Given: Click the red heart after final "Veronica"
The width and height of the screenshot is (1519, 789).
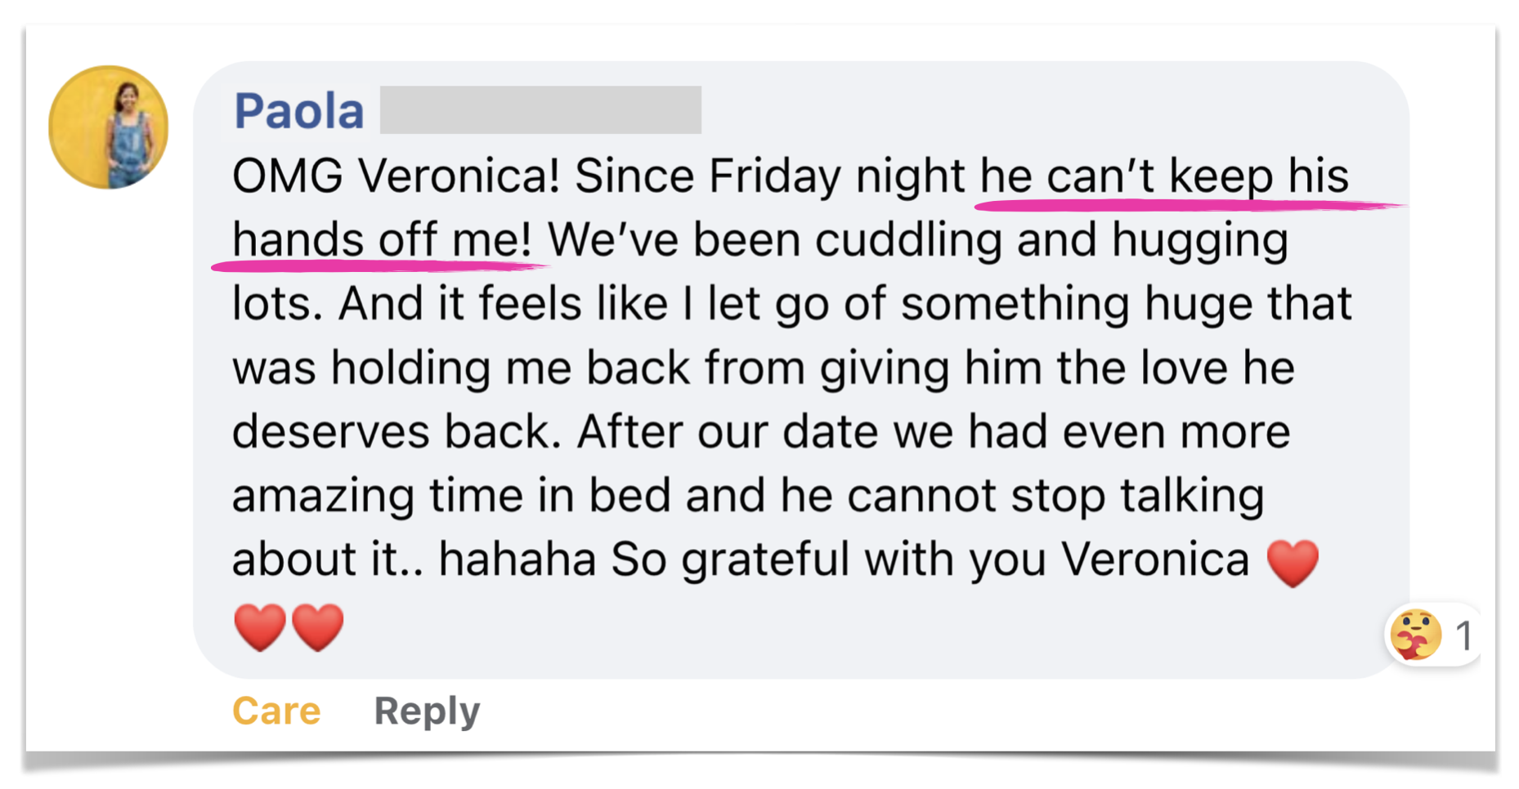Looking at the screenshot, I should coord(1293,563).
